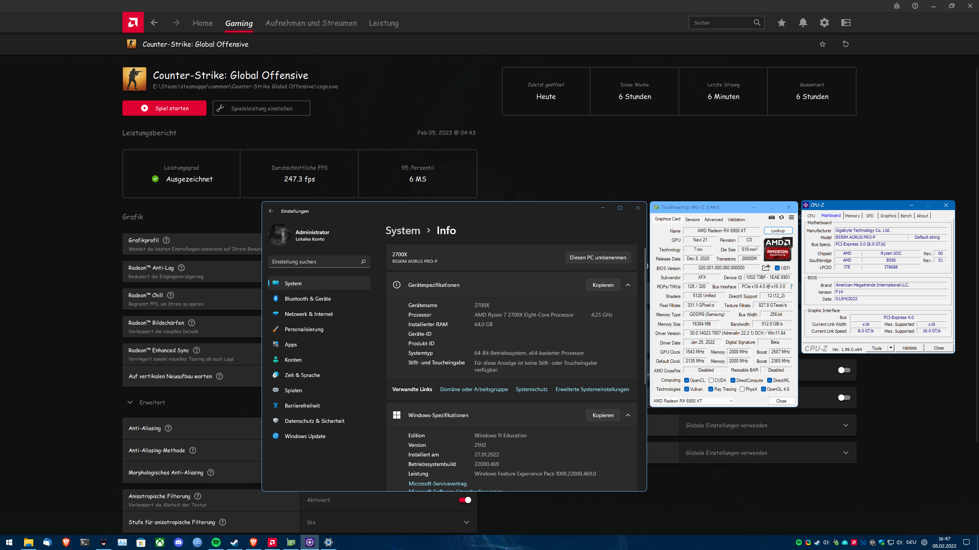Show help for Radeon Chill
The image size is (979, 550).
tap(171, 295)
